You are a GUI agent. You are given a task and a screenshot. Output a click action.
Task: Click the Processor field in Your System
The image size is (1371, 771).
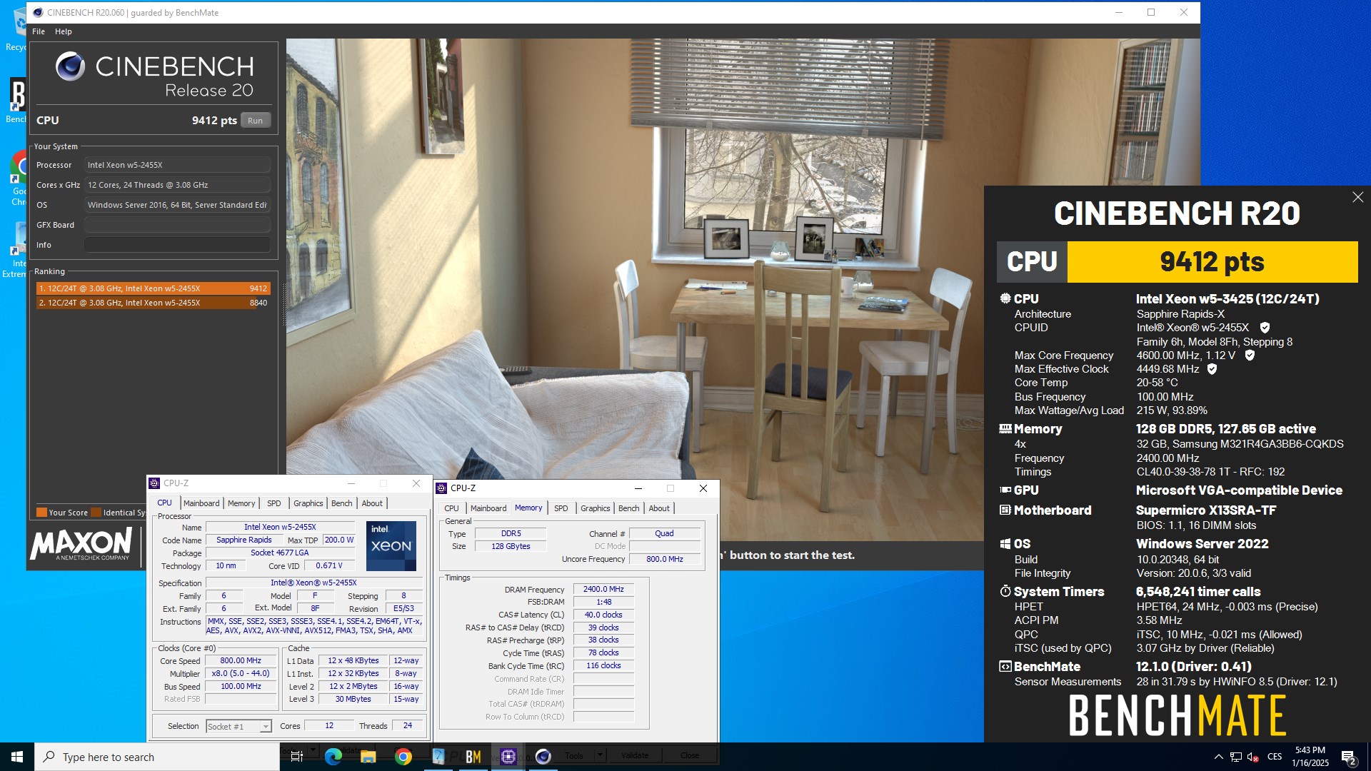point(177,165)
